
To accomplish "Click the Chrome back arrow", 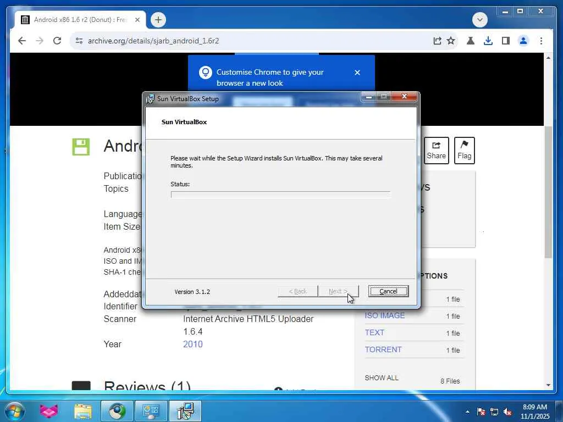I will coord(22,41).
